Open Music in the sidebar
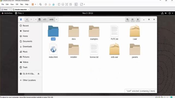 [30, 52]
